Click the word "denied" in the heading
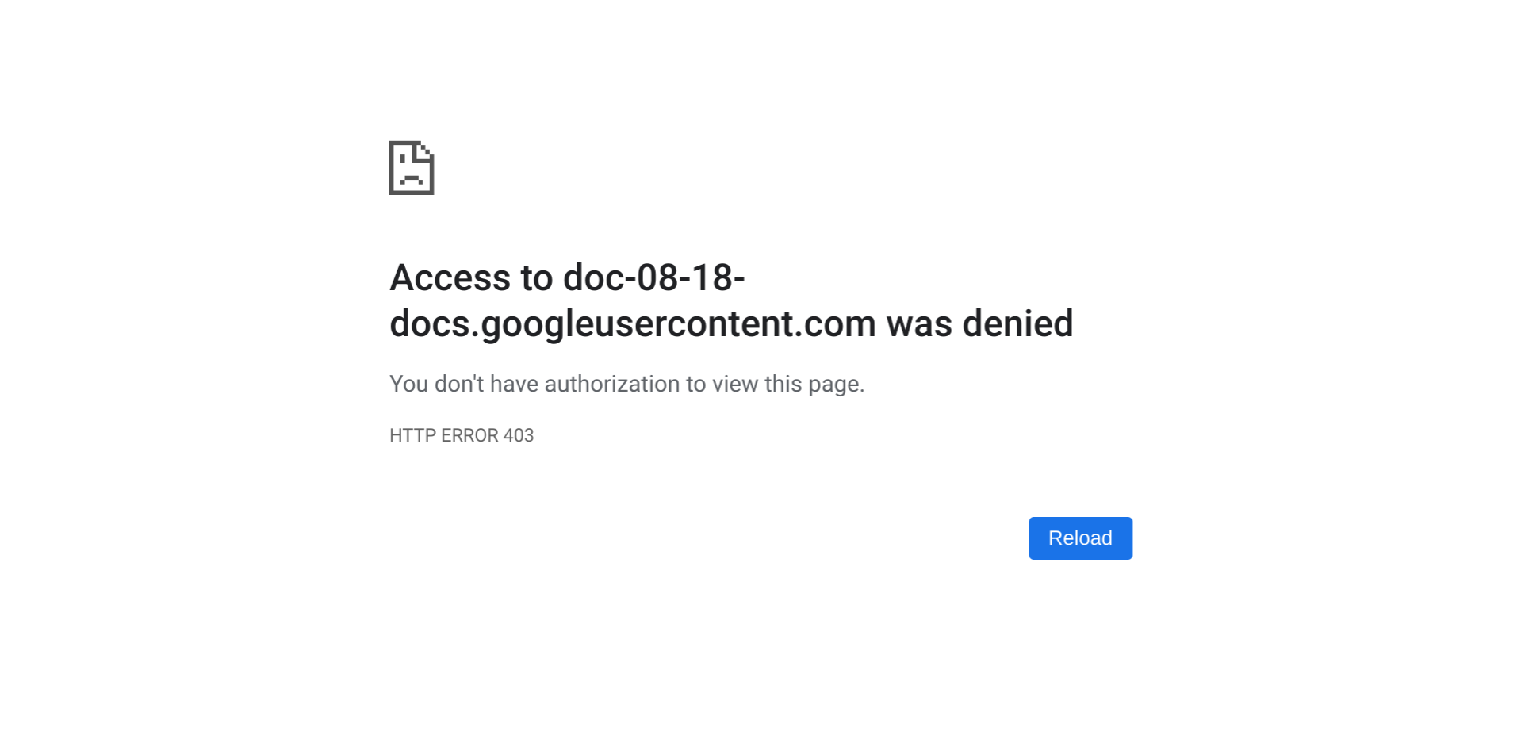Screen dimensions: 1521x754 pyautogui.click(x=1017, y=324)
